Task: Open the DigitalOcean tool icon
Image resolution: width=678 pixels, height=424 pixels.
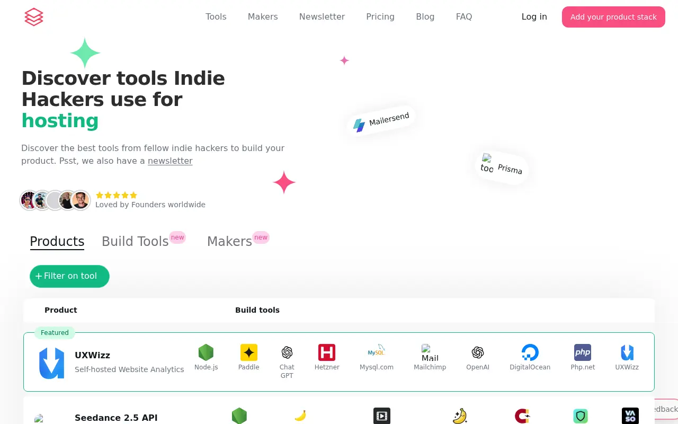Action: point(530,352)
